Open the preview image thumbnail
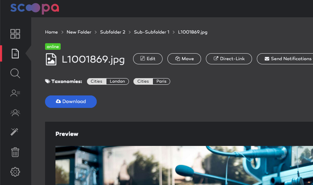313x185 pixels. pos(184,165)
